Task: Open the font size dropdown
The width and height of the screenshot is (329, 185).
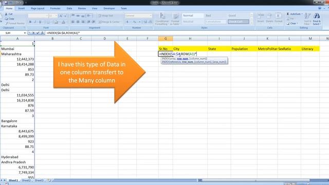Action: point(56,16)
